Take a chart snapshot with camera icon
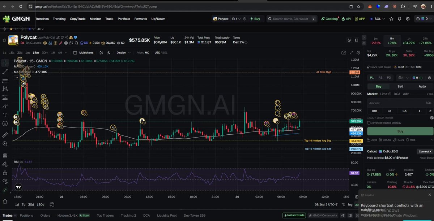 (x=344, y=53)
